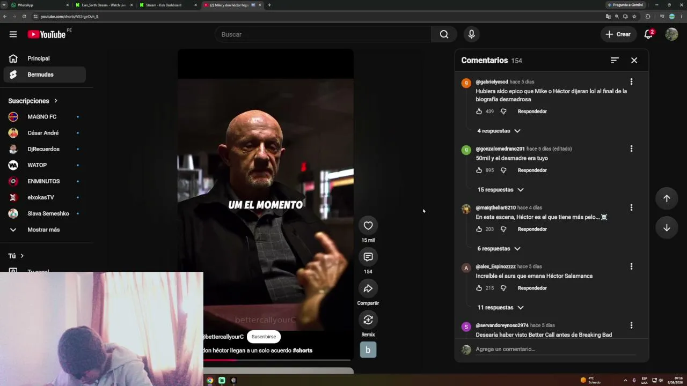This screenshot has height=386, width=687.
Task: Open a new browser tab with plus
Action: 269,5
